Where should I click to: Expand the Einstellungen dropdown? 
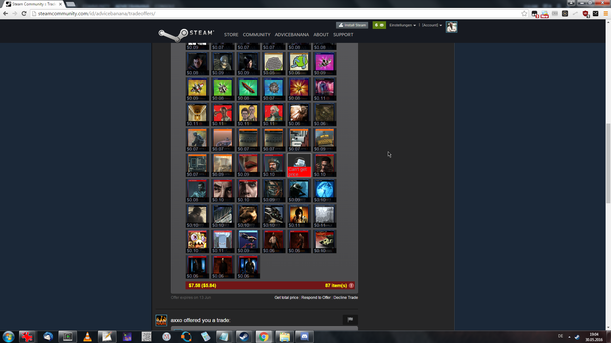point(403,25)
